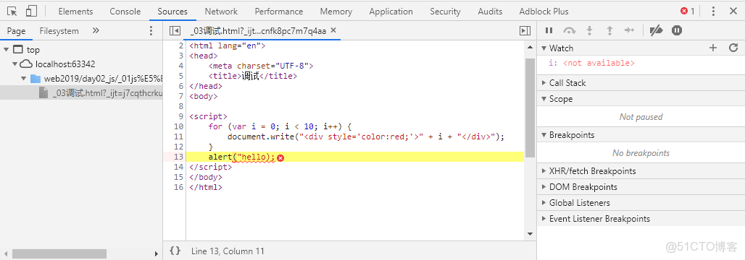The image size is (745, 260).
Task: Hide the navigator sidebar toggle icon
Action: click(175, 31)
